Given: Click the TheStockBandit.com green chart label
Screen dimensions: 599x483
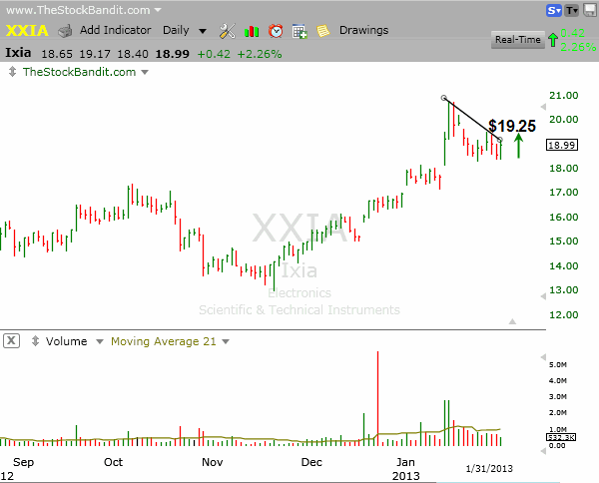Looking at the screenshot, I should click(x=80, y=72).
